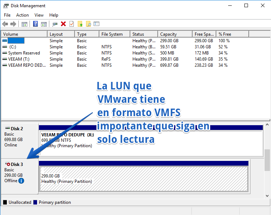
Task: Open the Action menu
Action: coord(22,15)
